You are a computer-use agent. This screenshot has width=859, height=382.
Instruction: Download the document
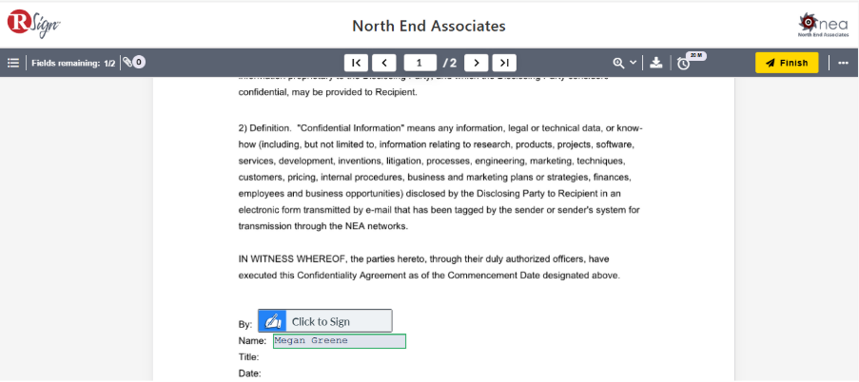pos(655,63)
